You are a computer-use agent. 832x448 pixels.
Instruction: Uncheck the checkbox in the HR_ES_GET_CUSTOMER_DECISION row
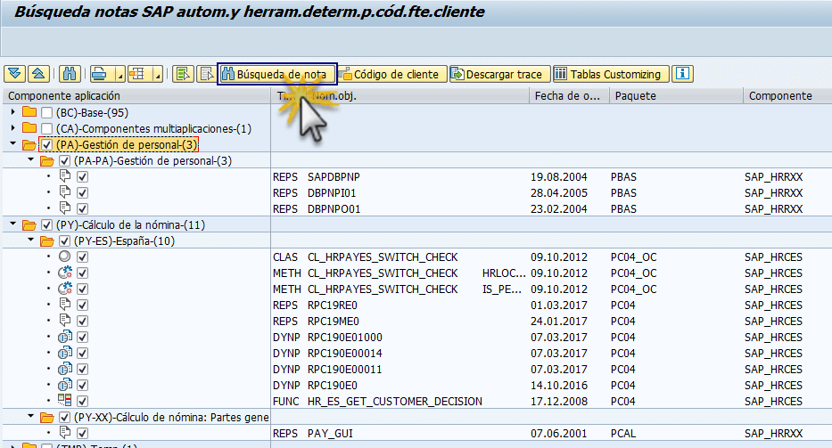tap(82, 401)
